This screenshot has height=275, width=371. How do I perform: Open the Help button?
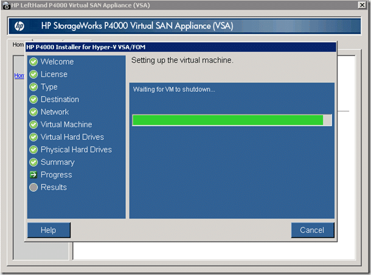(49, 230)
